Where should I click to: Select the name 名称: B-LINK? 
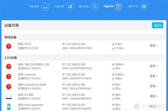[x=25, y=95]
